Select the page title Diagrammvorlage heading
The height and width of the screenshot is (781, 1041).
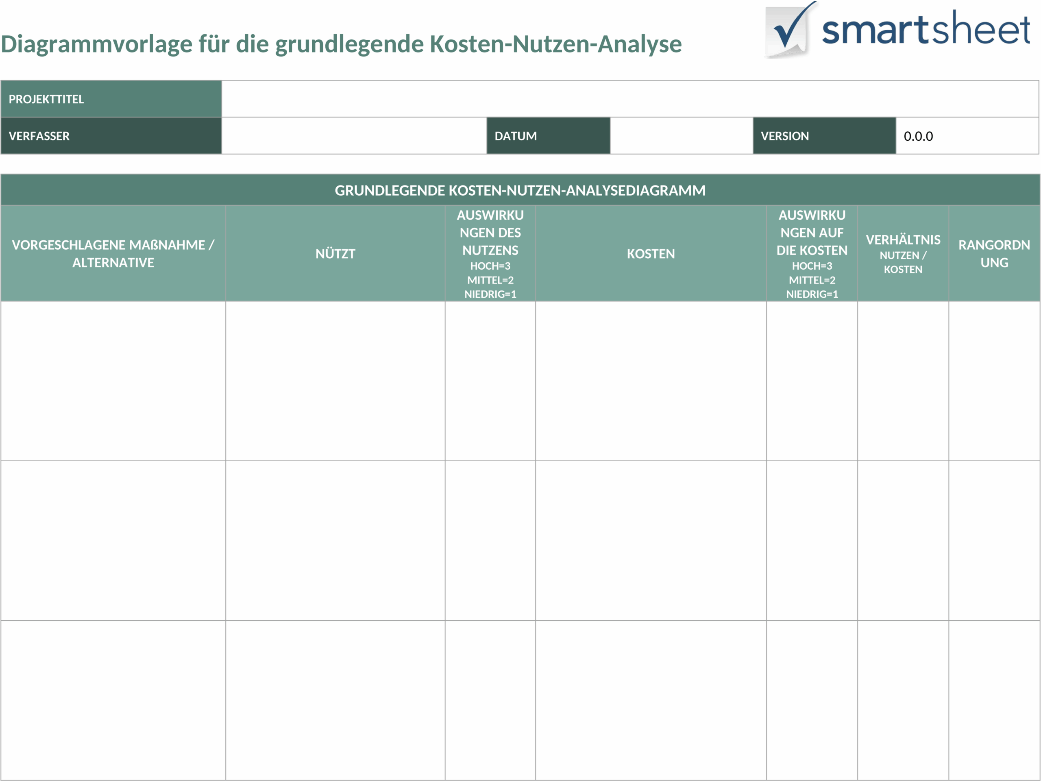point(341,44)
